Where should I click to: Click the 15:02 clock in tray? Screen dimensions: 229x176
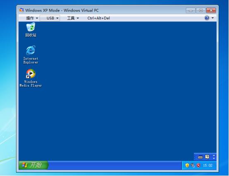208,166
